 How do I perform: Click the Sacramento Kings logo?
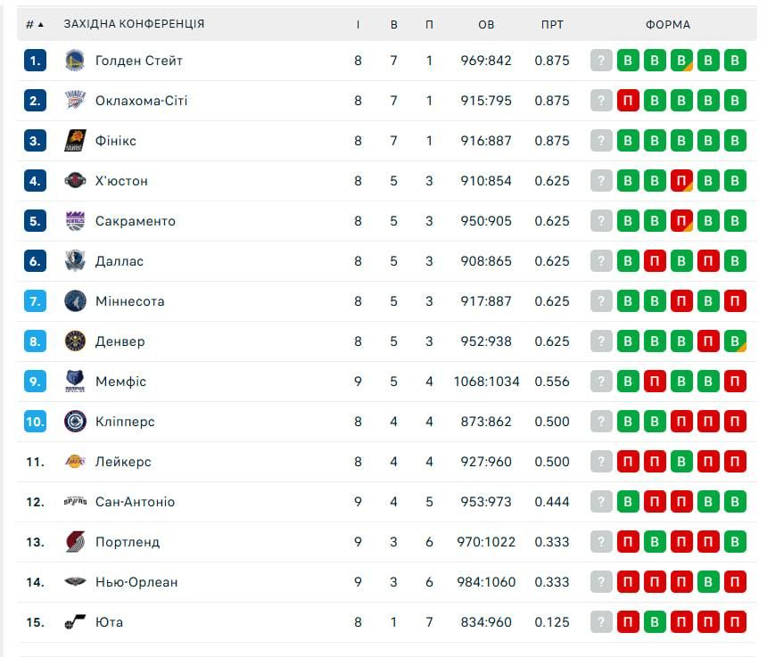[75, 221]
